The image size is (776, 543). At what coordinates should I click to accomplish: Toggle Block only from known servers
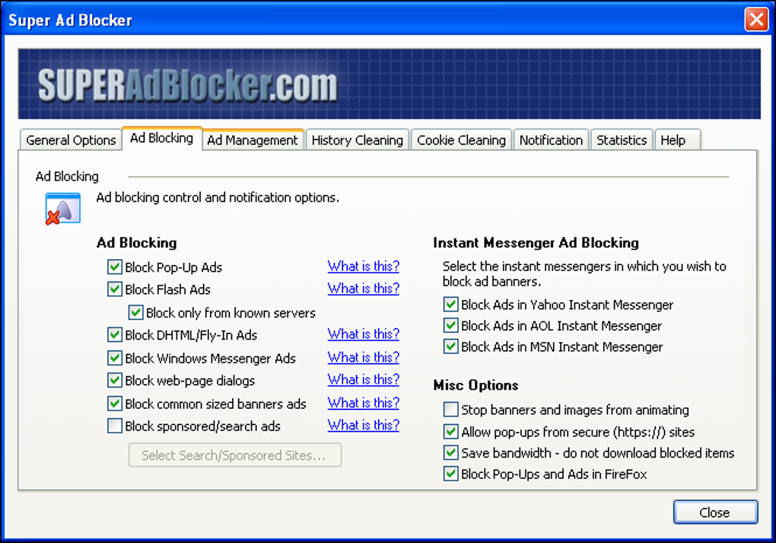pos(135,312)
